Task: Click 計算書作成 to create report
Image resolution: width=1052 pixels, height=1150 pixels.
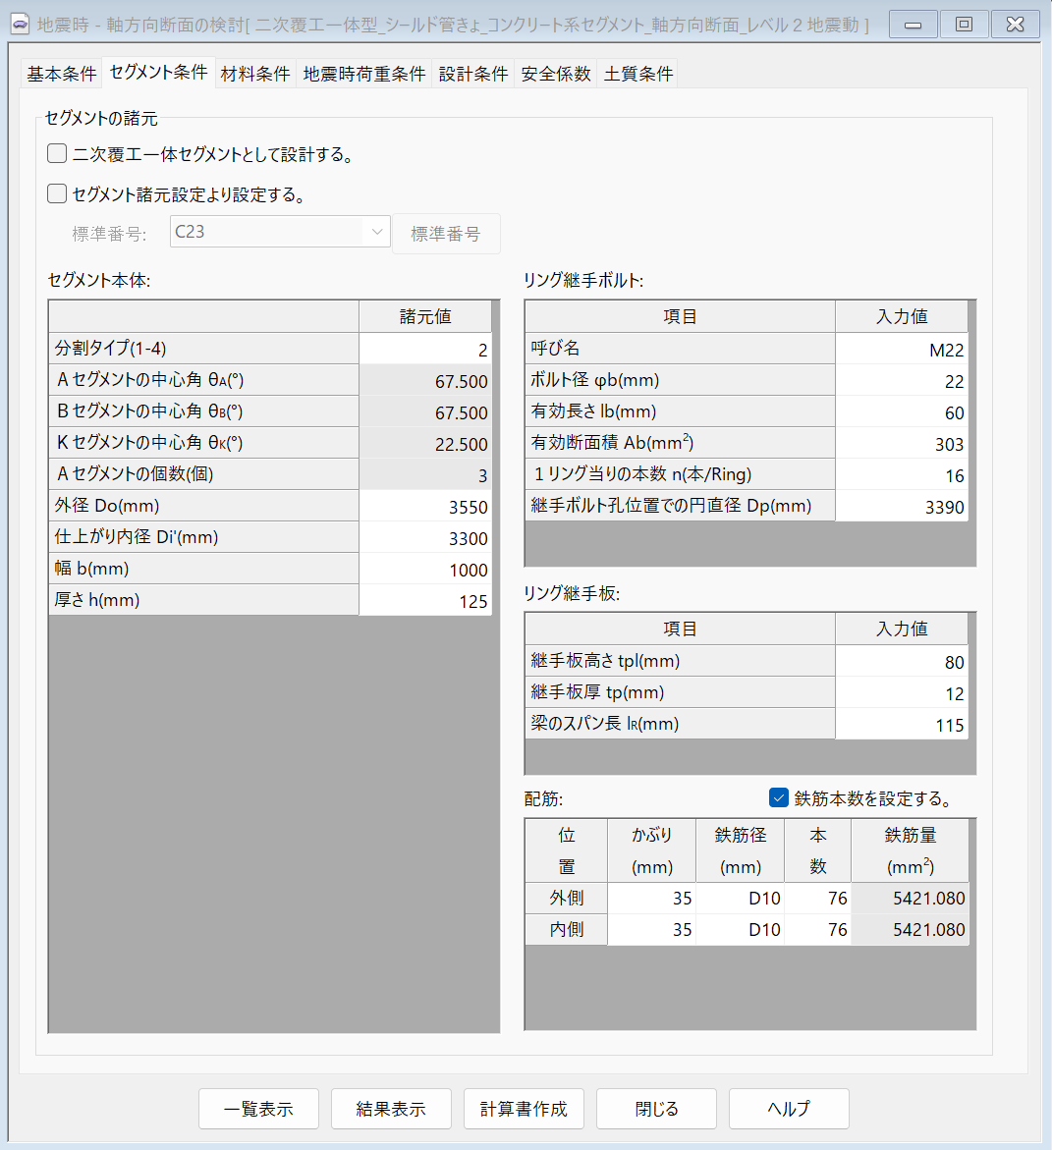Action: point(524,1109)
